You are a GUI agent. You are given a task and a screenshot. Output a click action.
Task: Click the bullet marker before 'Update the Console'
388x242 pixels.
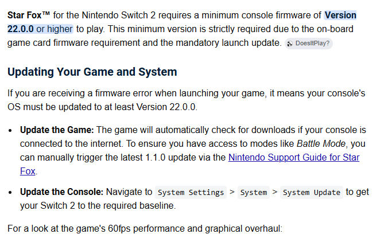(10, 192)
